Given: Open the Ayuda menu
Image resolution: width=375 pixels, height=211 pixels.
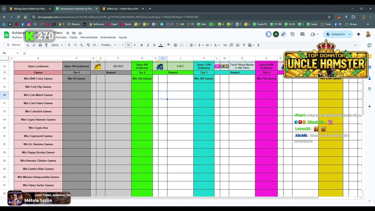Looking at the screenshot, I should (123, 38).
